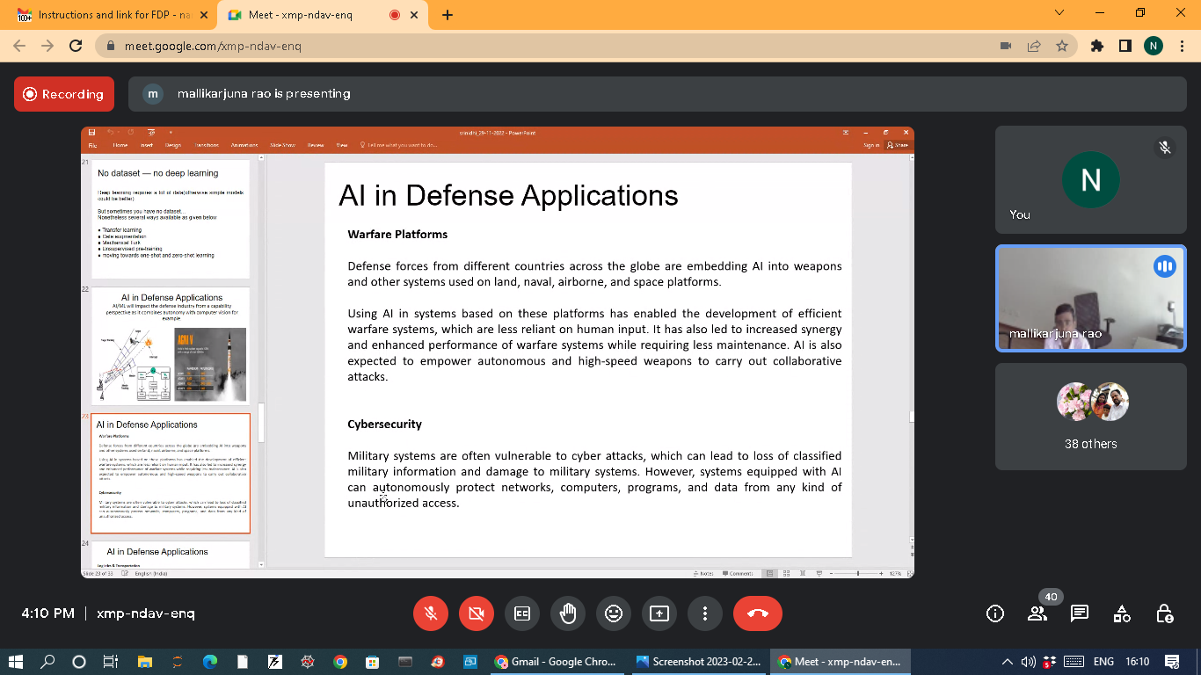This screenshot has width=1201, height=675.
Task: Open more options three-dot menu
Action: [x=705, y=613]
